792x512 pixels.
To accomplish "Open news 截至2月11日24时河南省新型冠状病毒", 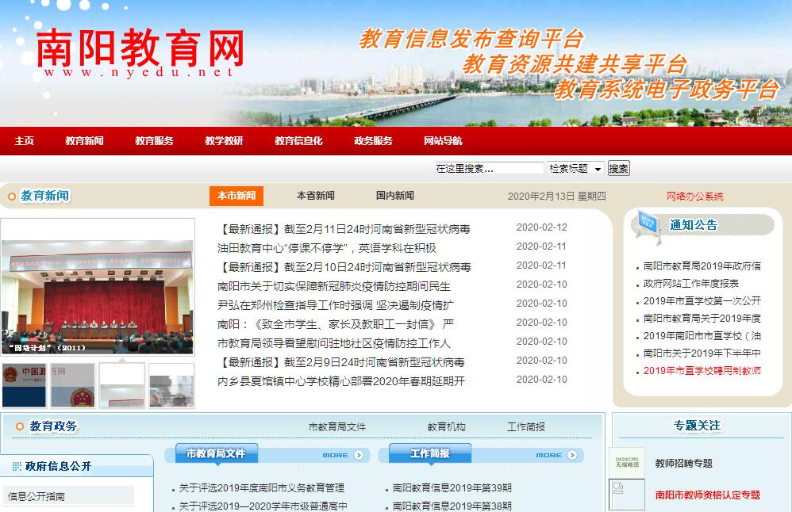I will point(344,229).
